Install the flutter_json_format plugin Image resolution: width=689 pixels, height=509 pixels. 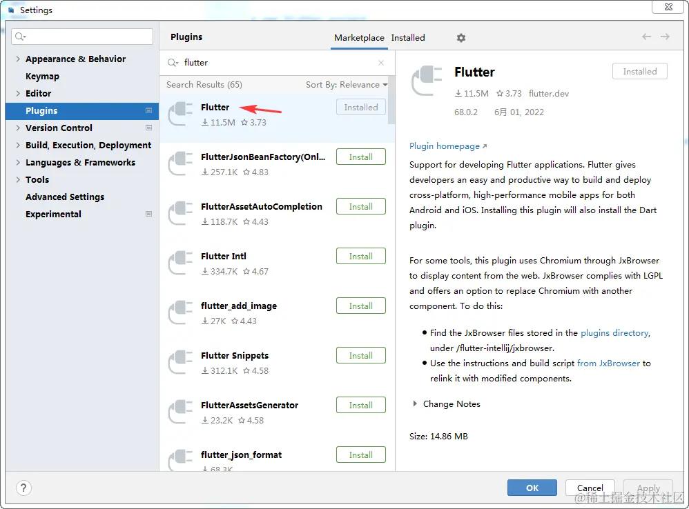point(361,455)
